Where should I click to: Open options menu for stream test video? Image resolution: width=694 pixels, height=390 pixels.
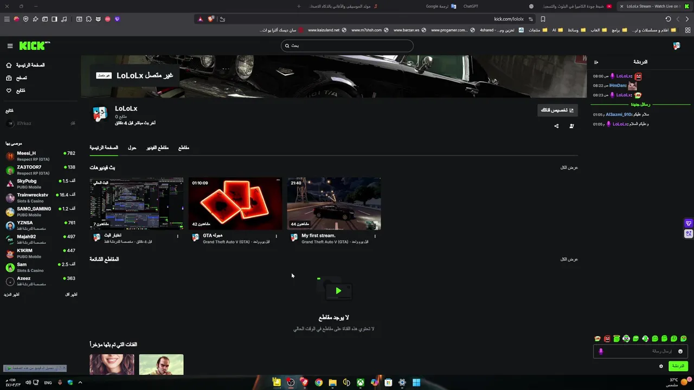pyautogui.click(x=177, y=236)
